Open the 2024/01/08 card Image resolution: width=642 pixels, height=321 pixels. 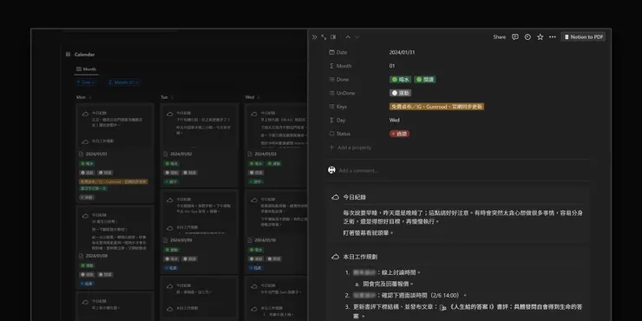[x=115, y=247]
